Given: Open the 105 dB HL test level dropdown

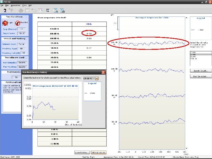Looking at the screenshot, I should (97, 78).
